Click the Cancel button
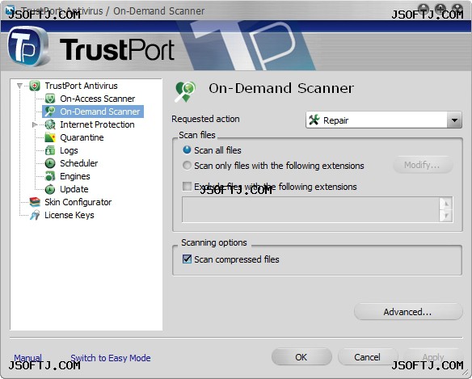 (x=368, y=357)
